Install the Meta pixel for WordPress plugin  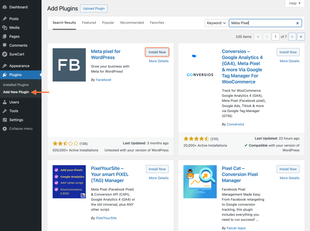[x=157, y=52]
